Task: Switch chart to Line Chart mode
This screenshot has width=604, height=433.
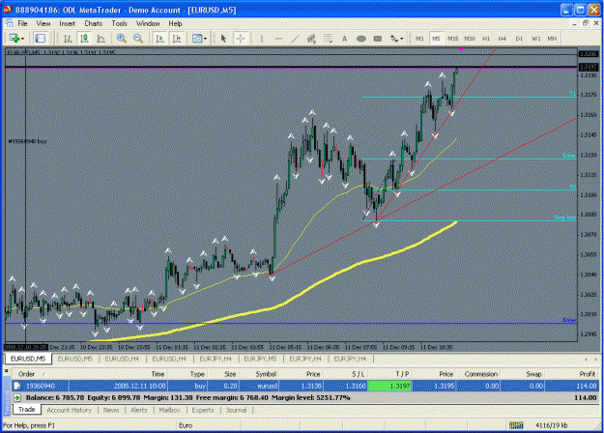Action: coord(101,39)
